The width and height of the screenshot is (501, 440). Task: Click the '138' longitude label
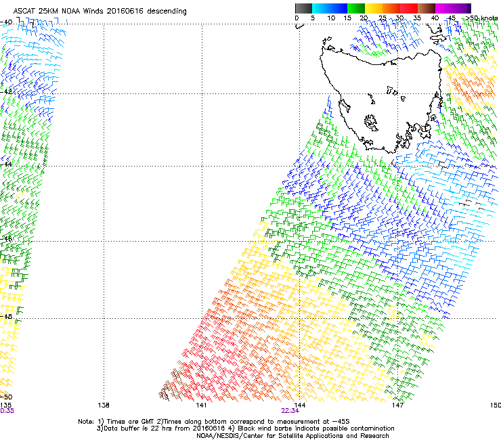pos(104,405)
